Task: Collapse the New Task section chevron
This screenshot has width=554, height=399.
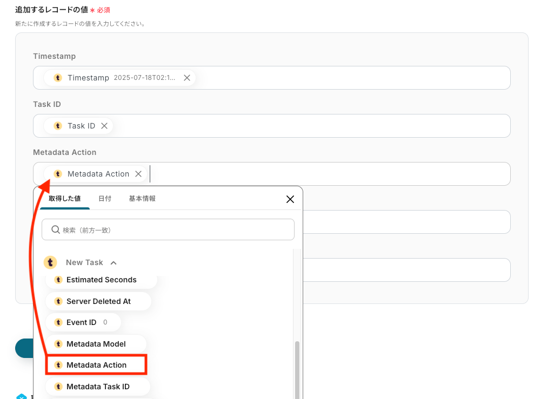Action: (114, 263)
